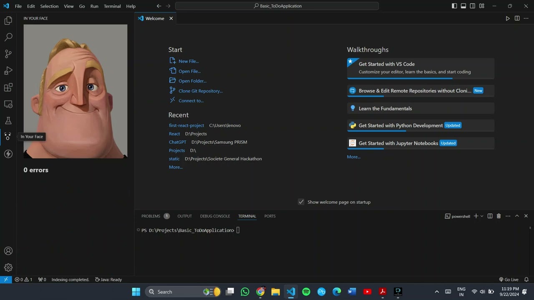Viewport: 534px width, 300px height.
Task: Click the errors and warnings status indicator
Action: pos(23,280)
